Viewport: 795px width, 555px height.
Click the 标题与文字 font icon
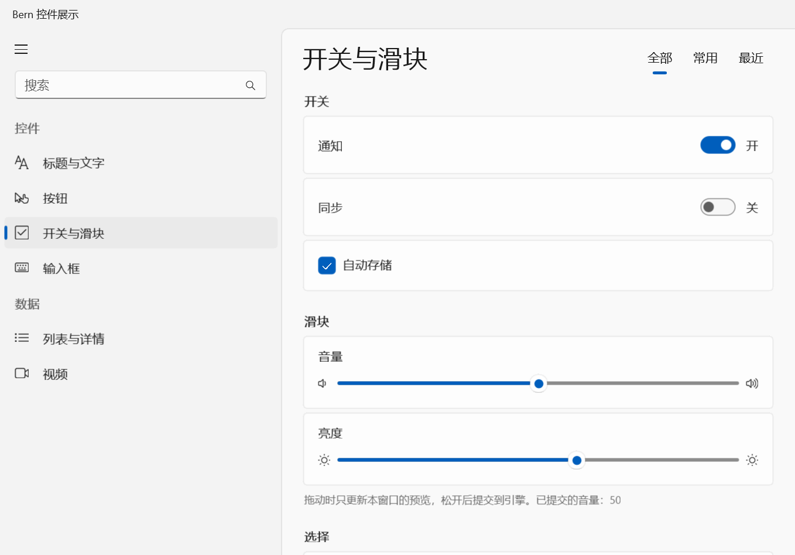(22, 163)
